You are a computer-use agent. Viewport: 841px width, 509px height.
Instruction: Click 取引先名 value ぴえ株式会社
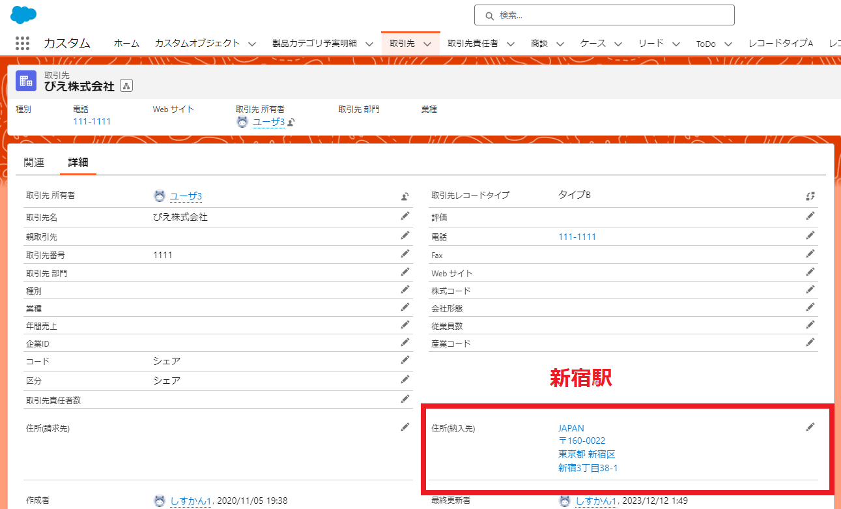(x=180, y=217)
